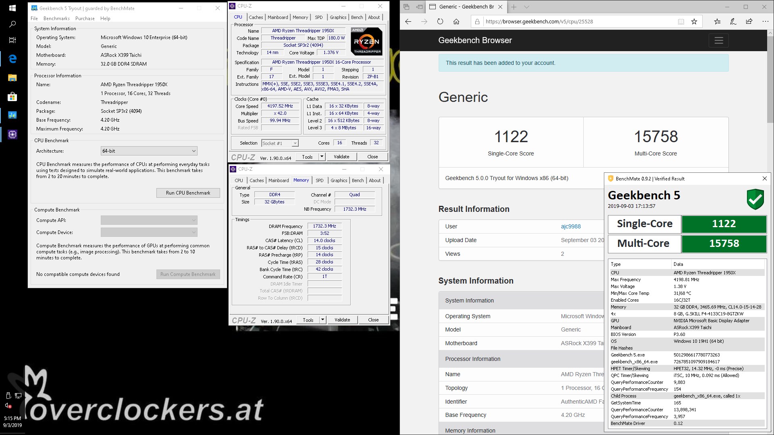Share this page from Edge toolbar
The width and height of the screenshot is (774, 435).
pyautogui.click(x=749, y=22)
